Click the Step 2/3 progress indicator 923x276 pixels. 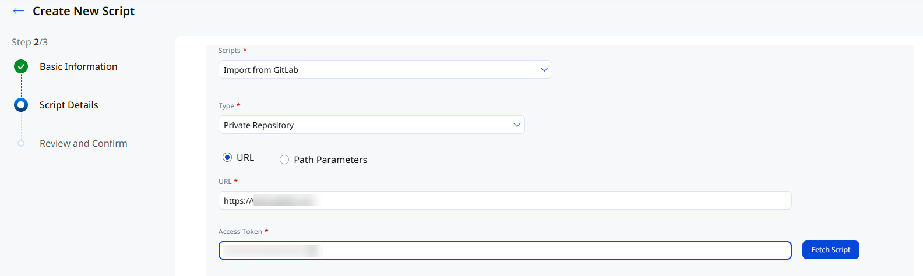pos(30,42)
